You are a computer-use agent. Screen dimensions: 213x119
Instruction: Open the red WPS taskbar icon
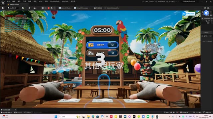pyautogui.click(x=111, y=117)
